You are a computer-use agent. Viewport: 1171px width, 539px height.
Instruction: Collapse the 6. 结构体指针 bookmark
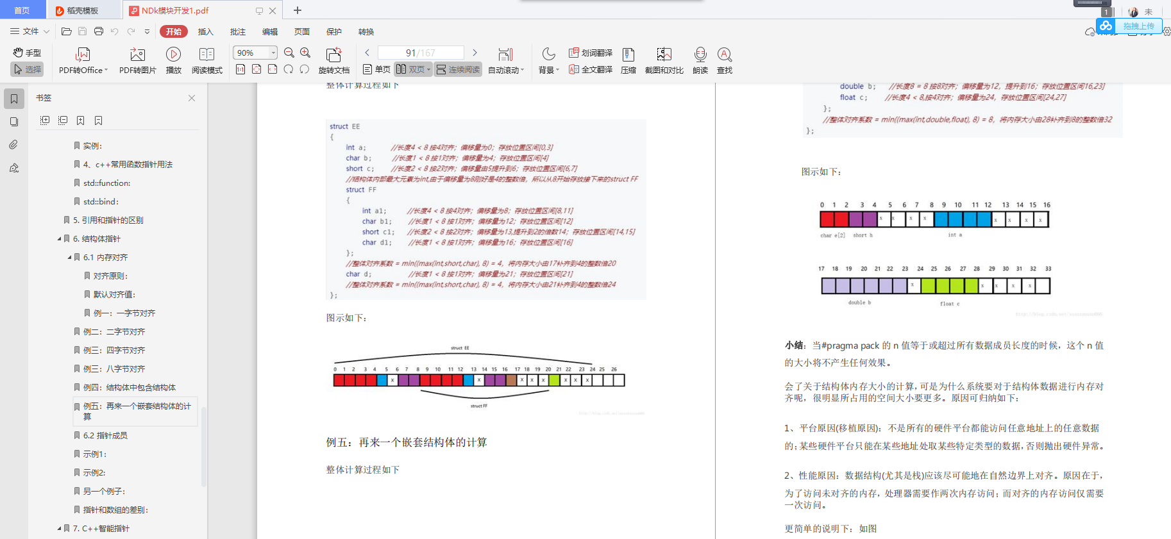59,239
